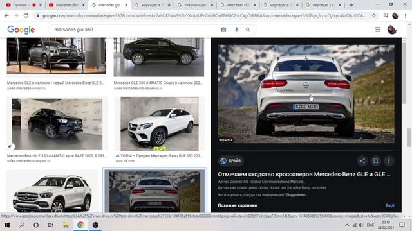Open Chrome three-dot menu
Viewport: 412px width, 231px height.
point(406,15)
